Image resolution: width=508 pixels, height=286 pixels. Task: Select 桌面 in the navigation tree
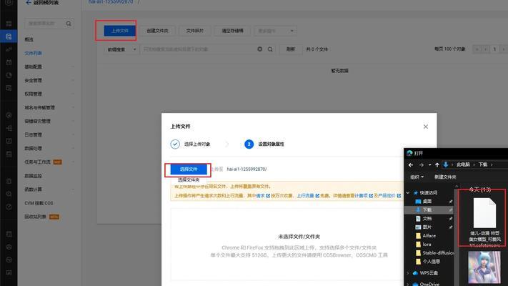tap(427, 202)
